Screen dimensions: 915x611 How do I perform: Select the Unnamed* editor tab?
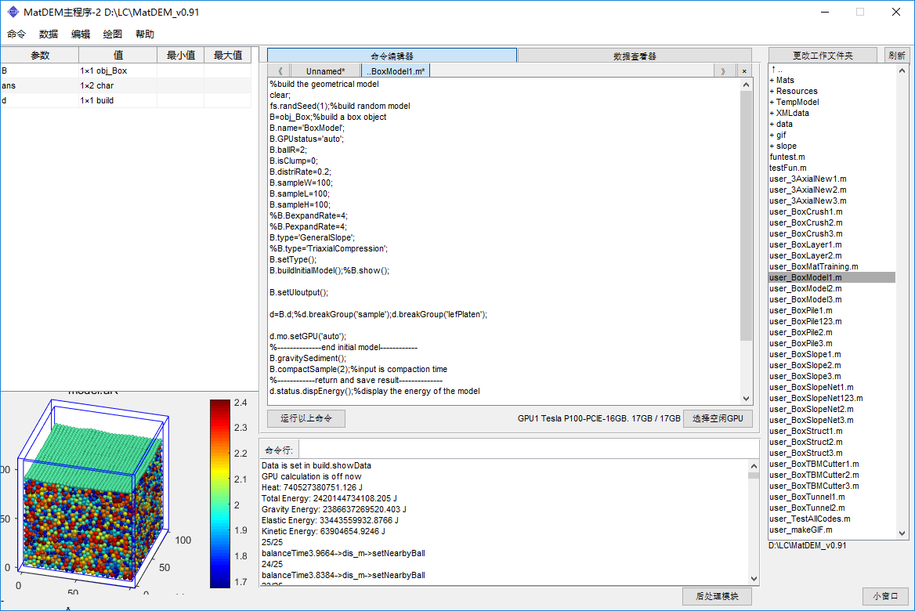[x=325, y=71]
